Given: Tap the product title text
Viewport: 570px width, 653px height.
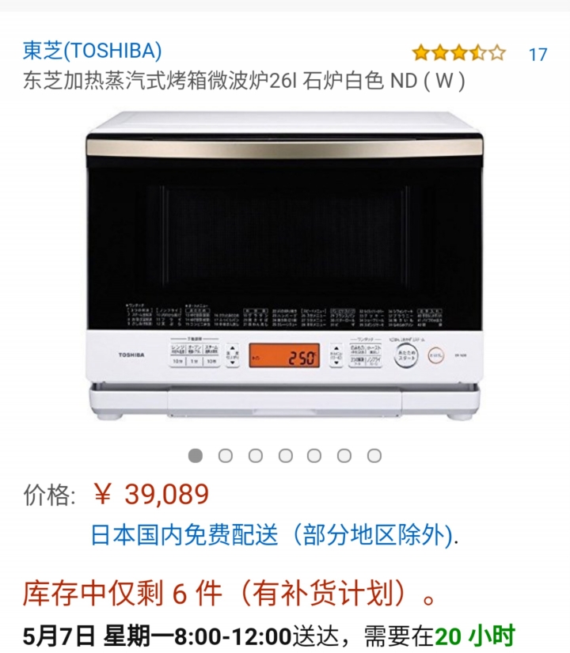Looking at the screenshot, I should click(244, 81).
